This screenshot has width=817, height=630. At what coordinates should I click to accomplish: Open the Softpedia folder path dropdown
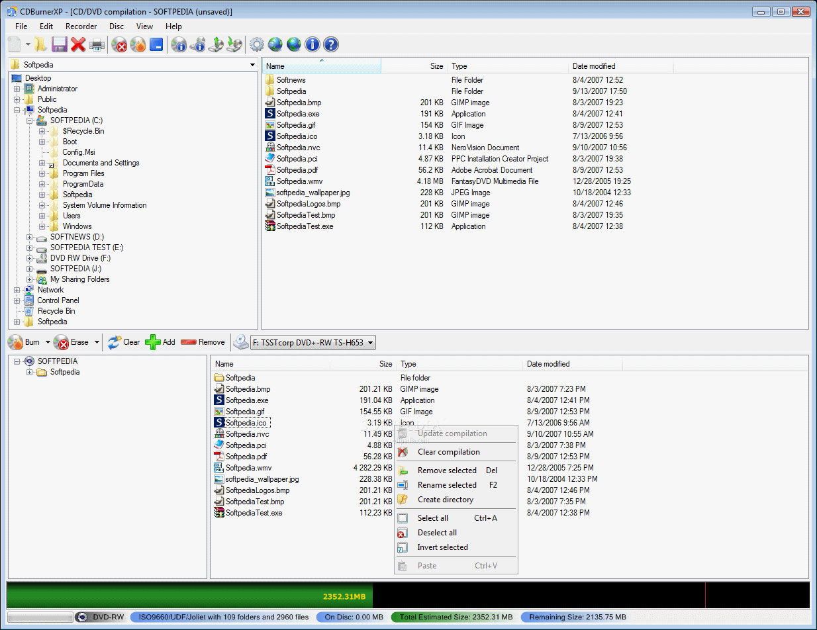(252, 65)
